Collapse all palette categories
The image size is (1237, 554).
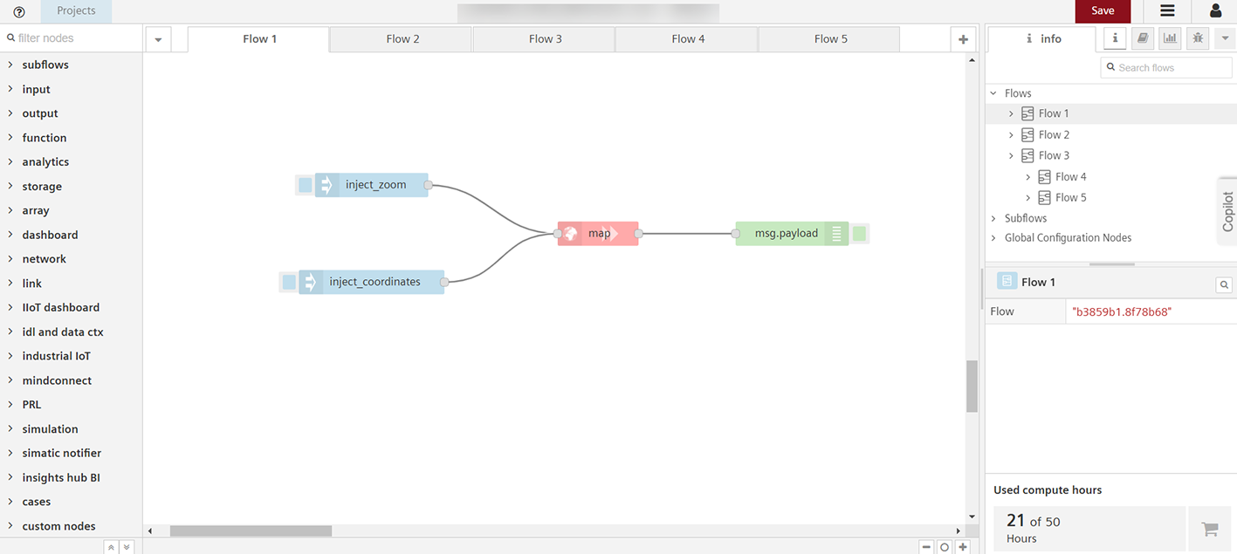pos(111,547)
